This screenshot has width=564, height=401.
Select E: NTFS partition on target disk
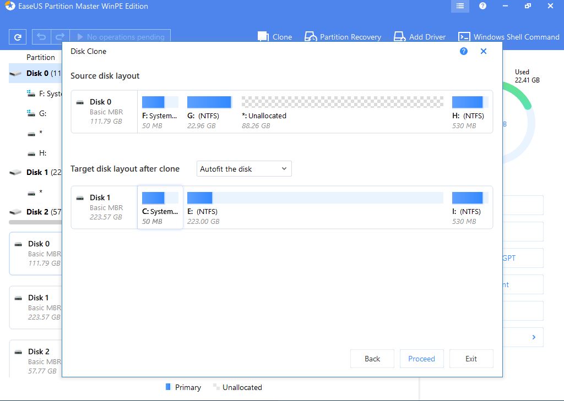[x=315, y=207]
